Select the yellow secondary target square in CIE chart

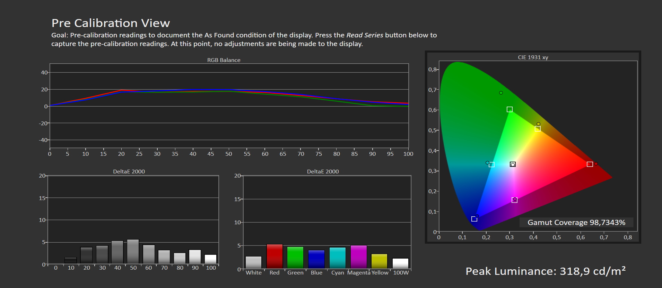[538, 129]
